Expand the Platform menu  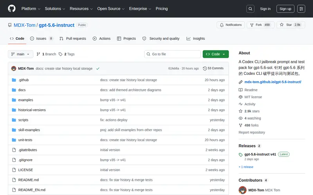pos(31,9)
